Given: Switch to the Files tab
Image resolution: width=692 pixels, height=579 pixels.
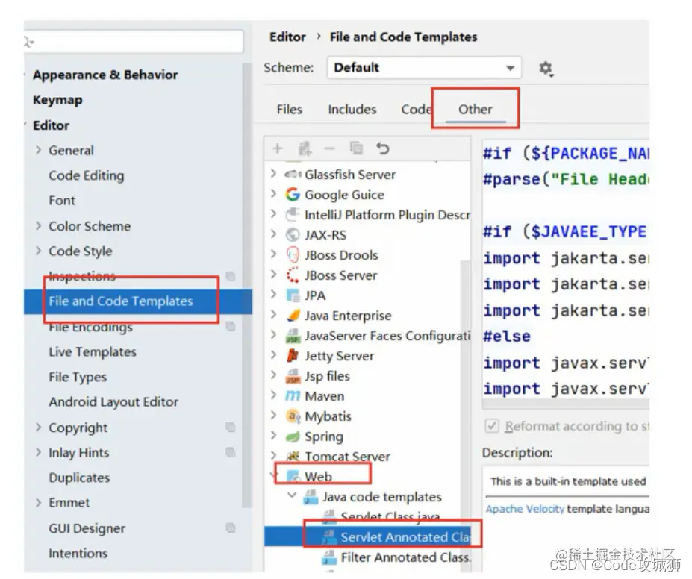Looking at the screenshot, I should click(290, 110).
